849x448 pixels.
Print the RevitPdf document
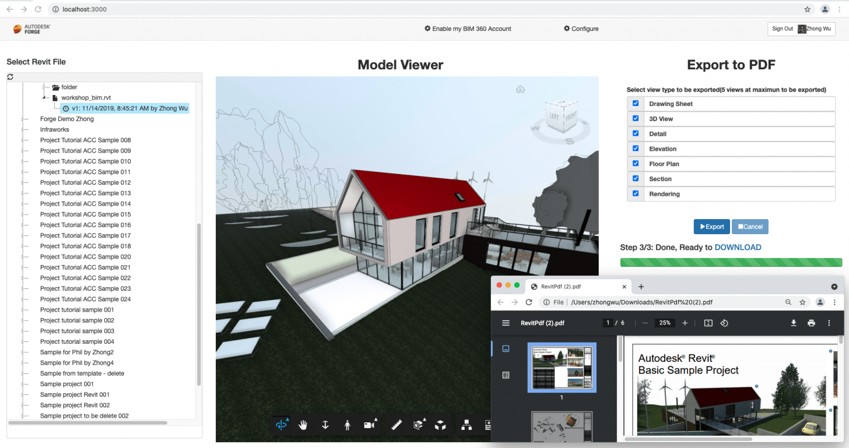[x=811, y=322]
